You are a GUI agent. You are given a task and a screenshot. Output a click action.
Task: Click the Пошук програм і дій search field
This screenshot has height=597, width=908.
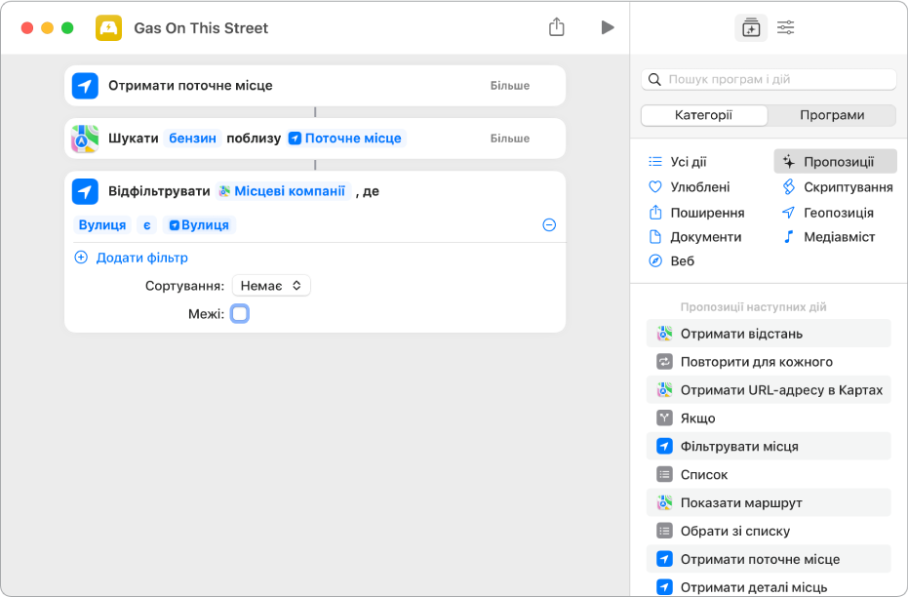pos(775,80)
